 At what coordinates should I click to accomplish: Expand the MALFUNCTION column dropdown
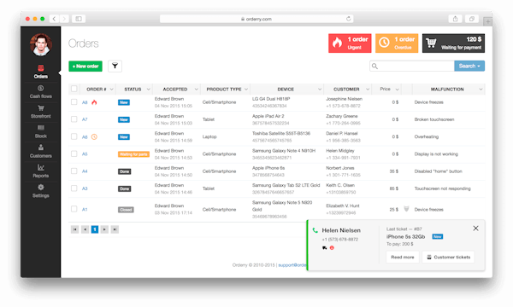(x=481, y=89)
